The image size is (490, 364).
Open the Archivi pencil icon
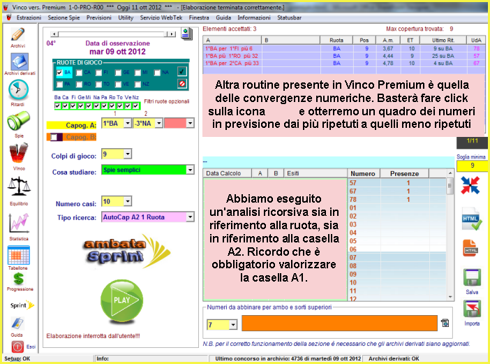pos(18,34)
